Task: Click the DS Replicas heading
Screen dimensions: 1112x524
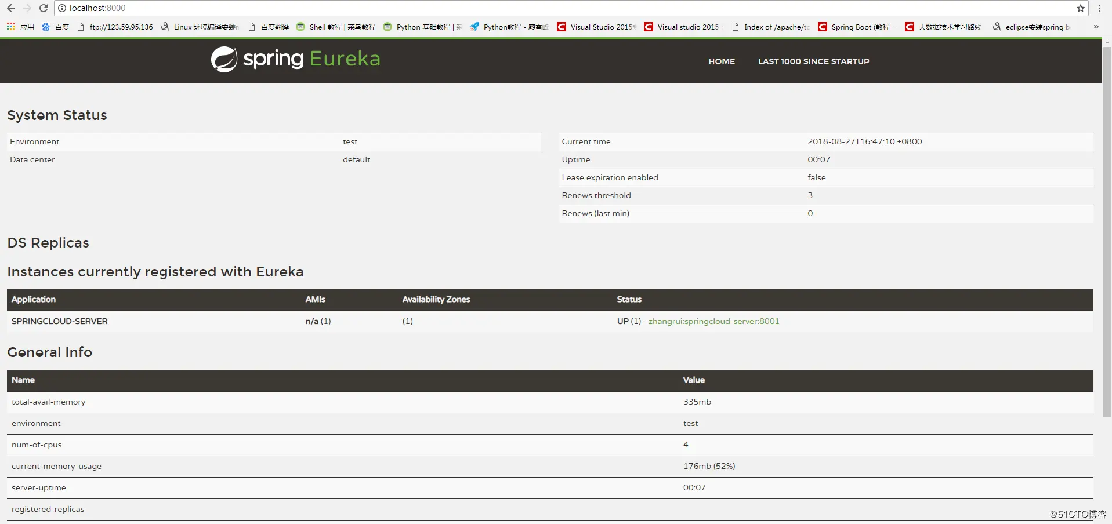Action: click(48, 243)
